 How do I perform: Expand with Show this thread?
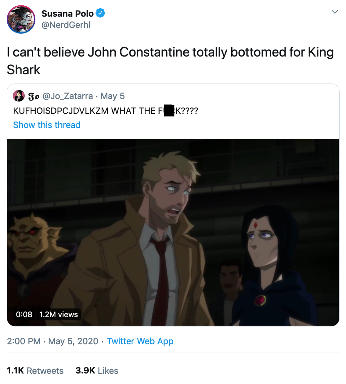47,125
